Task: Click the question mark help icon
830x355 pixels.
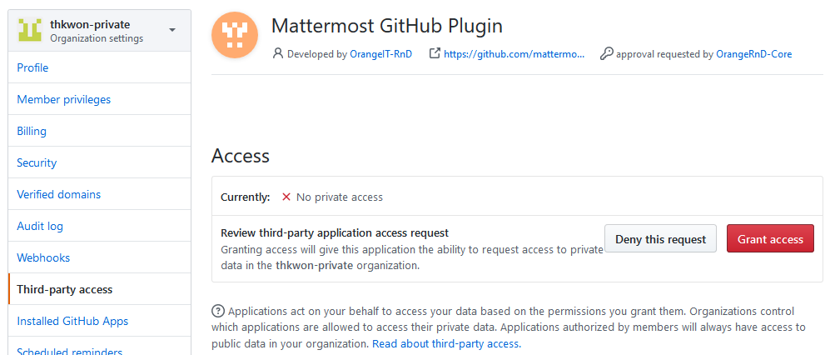Action: [217, 311]
